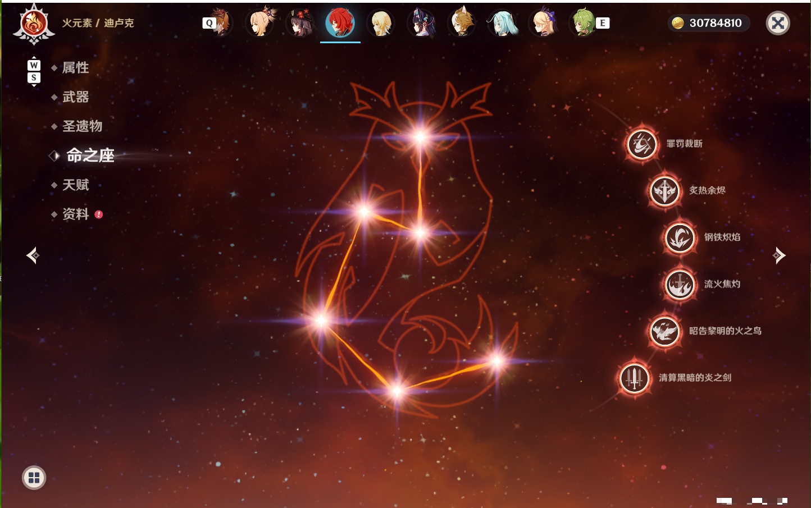The width and height of the screenshot is (811, 508).
Task: Click the Mora coin icon
Action: tap(678, 23)
